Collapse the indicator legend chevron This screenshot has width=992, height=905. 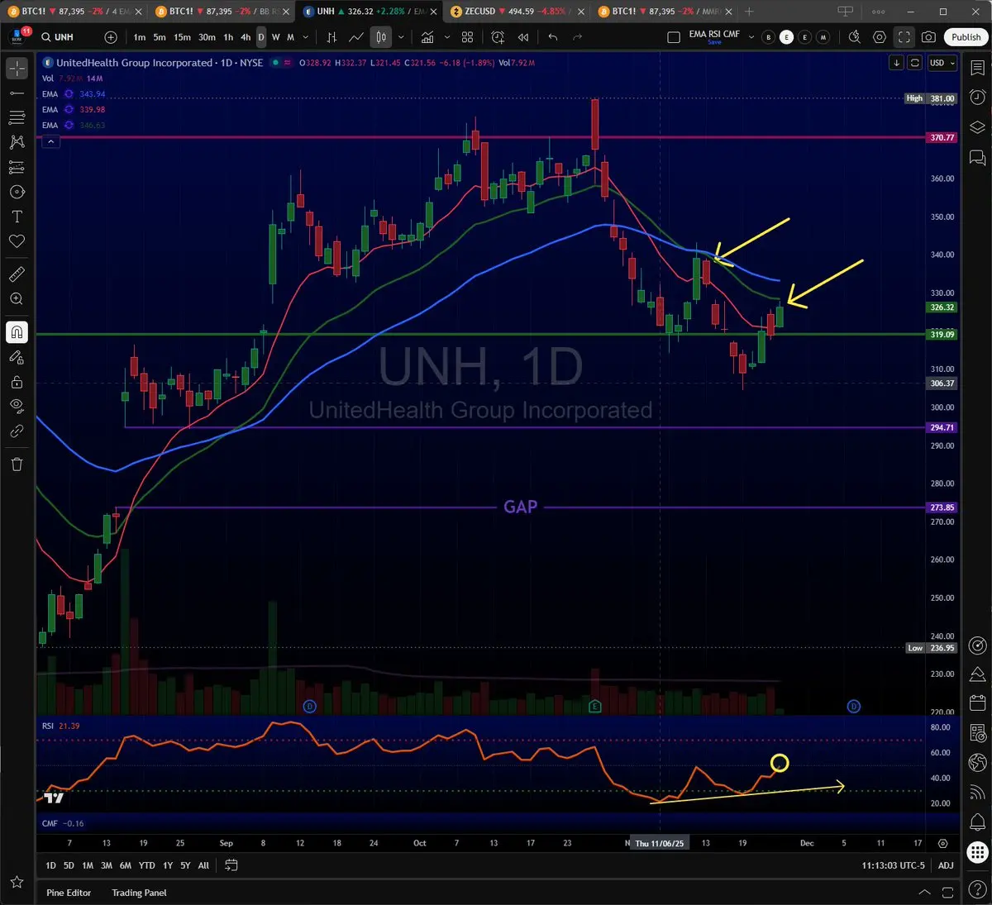point(50,141)
